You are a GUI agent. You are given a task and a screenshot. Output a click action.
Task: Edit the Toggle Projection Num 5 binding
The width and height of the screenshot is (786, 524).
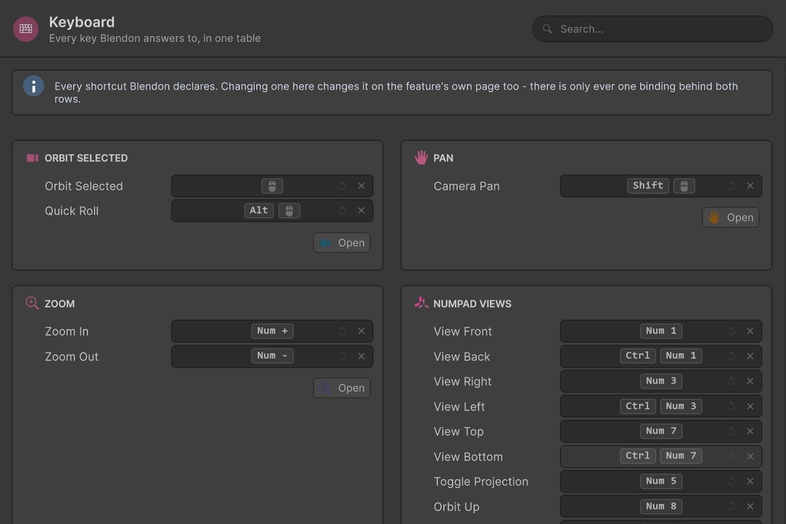[x=661, y=481]
